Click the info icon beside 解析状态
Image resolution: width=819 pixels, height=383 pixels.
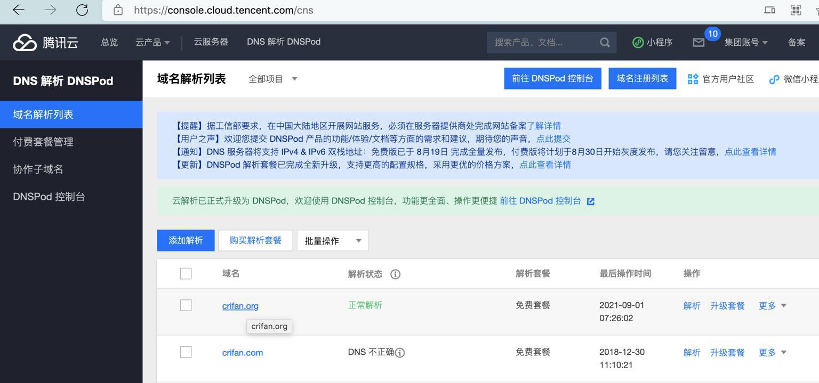pyautogui.click(x=395, y=274)
